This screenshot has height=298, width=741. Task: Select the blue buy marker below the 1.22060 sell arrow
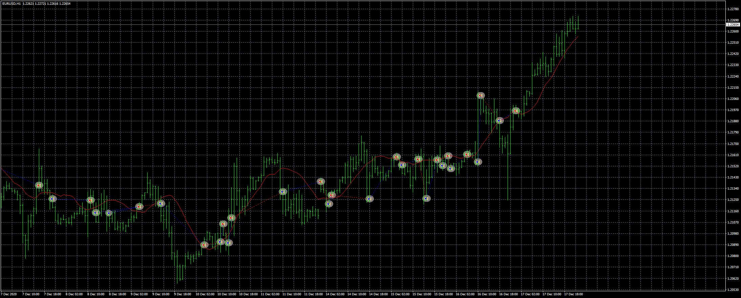(x=478, y=162)
